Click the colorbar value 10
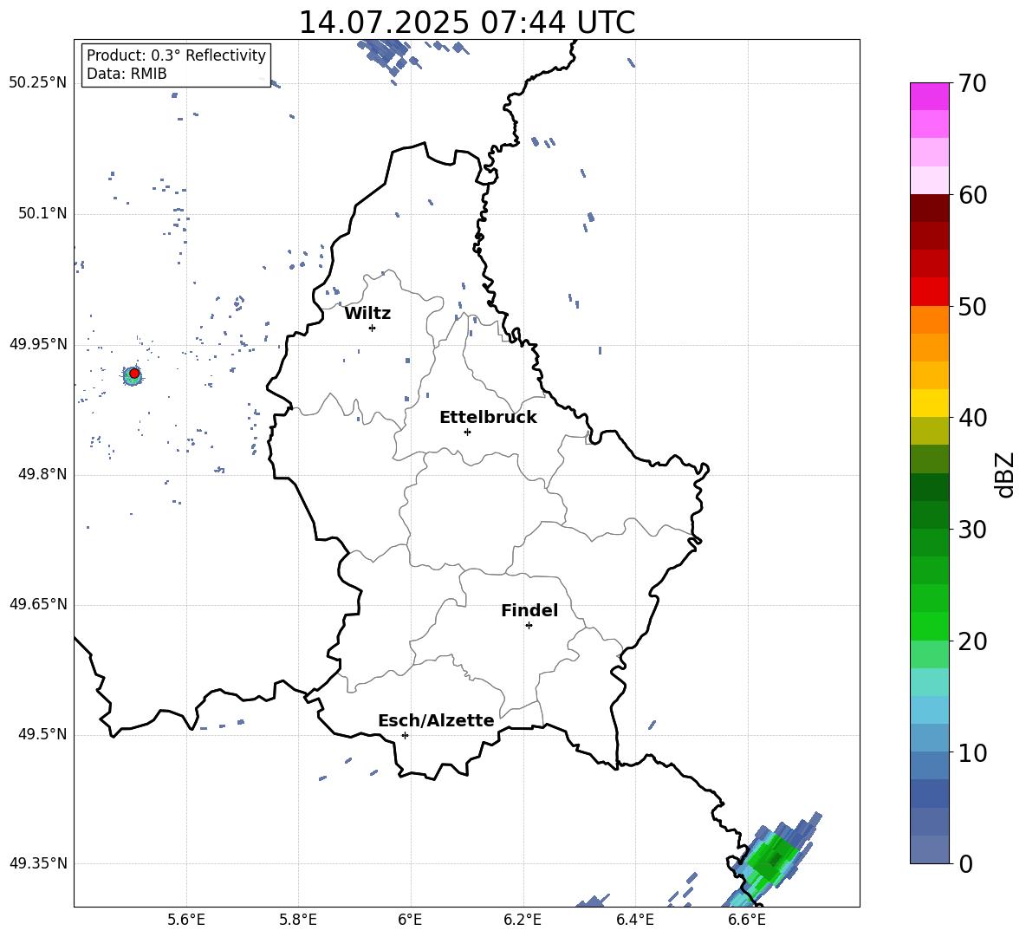The height and width of the screenshot is (937, 1026). (972, 752)
